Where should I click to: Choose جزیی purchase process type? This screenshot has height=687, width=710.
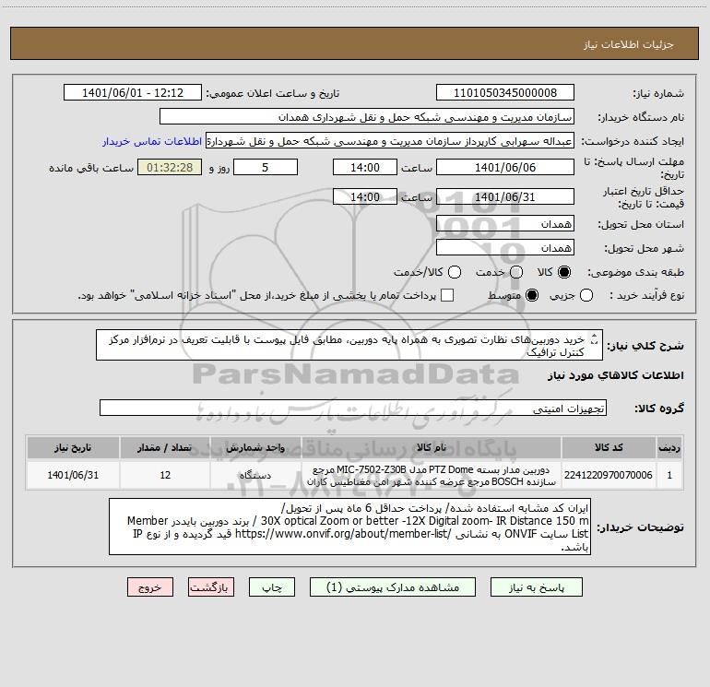586,295
